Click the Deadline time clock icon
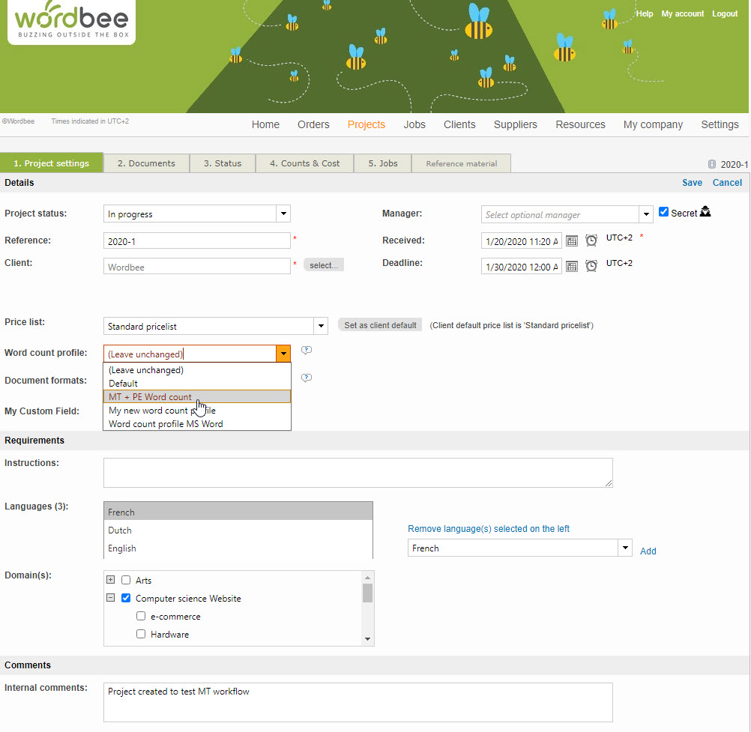The image size is (751, 732). pyautogui.click(x=591, y=267)
